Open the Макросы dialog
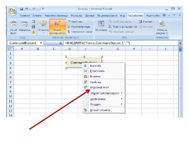Image resolution: width=189 pixels, height=141 pixels. (24, 26)
